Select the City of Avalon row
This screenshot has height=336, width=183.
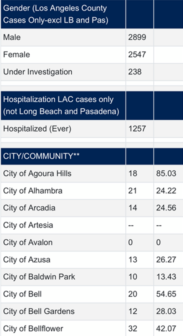click(x=91, y=242)
